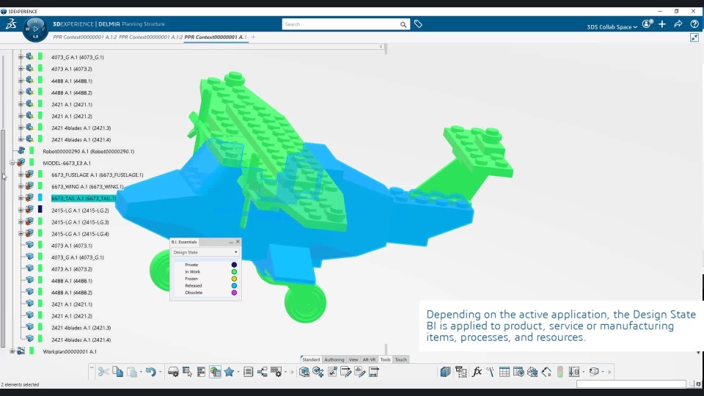
Task: Click the Copy icon in bottom toolbar
Action: pyautogui.click(x=117, y=372)
